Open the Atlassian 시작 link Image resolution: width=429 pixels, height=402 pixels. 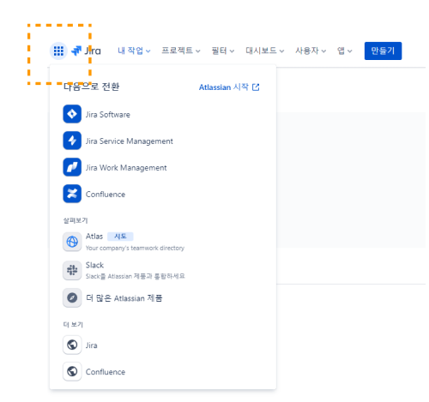coord(229,87)
